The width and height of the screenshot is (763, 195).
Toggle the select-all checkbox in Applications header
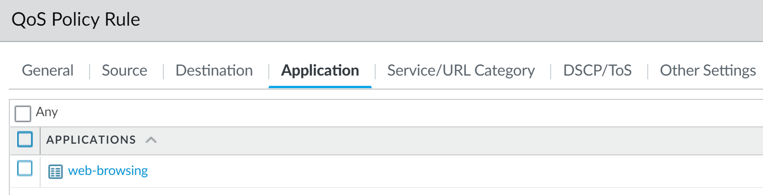click(25, 139)
